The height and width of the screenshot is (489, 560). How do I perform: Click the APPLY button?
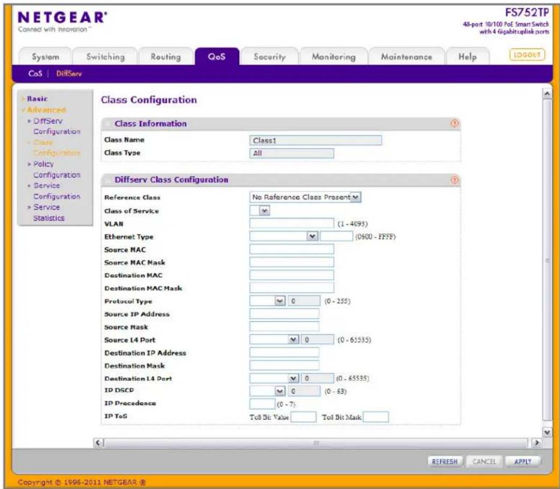(x=523, y=462)
